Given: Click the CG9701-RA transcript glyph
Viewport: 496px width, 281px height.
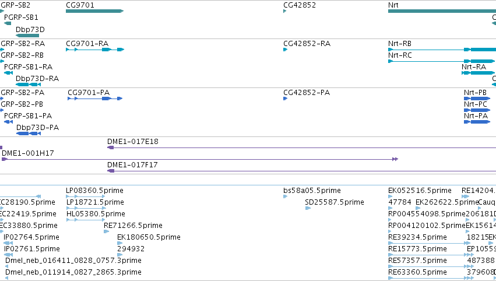Looking at the screenshot, I should pos(94,50).
